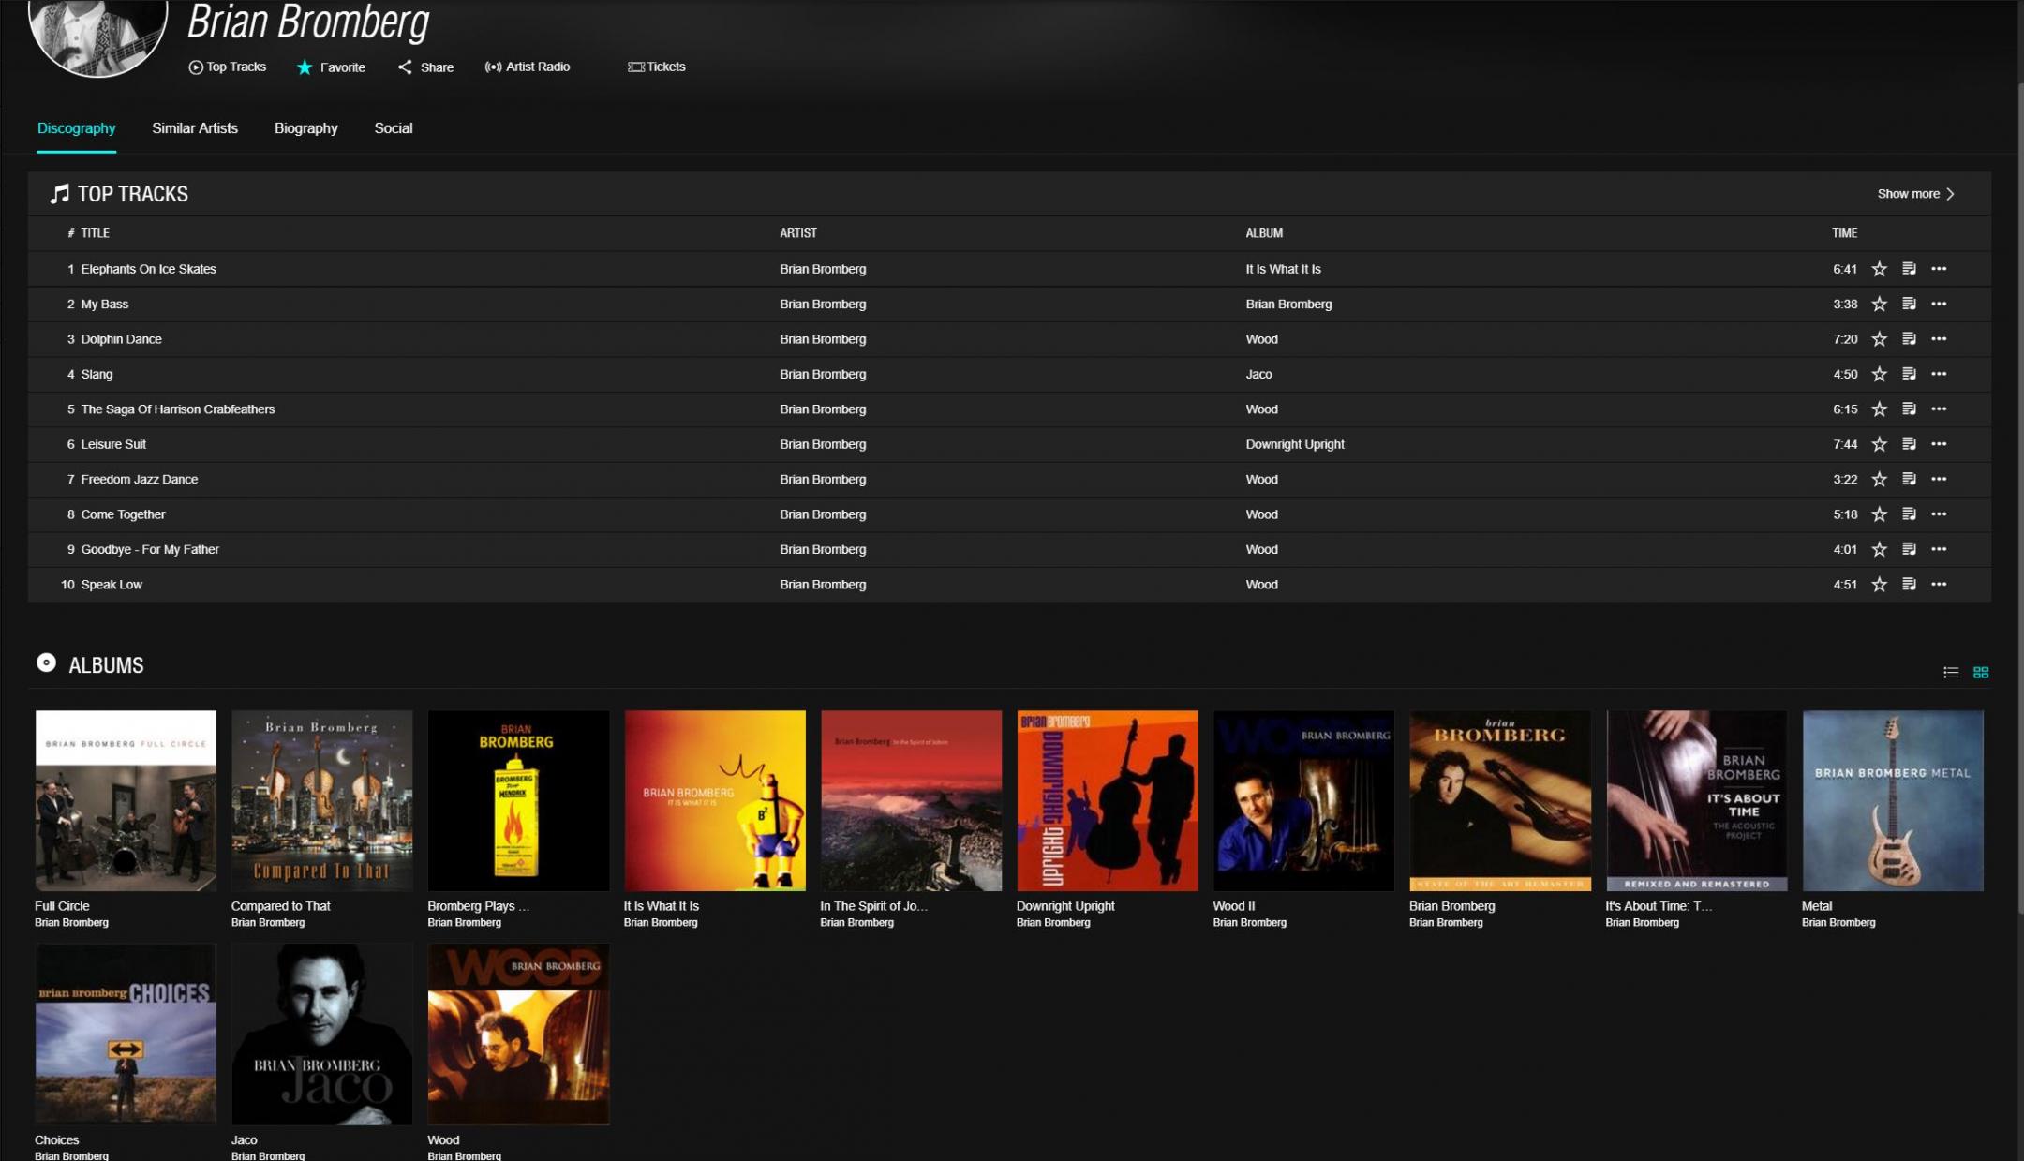Viewport: 2024px width, 1161px height.
Task: Start Artist Radio for Brian Bromberg
Action: 527,67
